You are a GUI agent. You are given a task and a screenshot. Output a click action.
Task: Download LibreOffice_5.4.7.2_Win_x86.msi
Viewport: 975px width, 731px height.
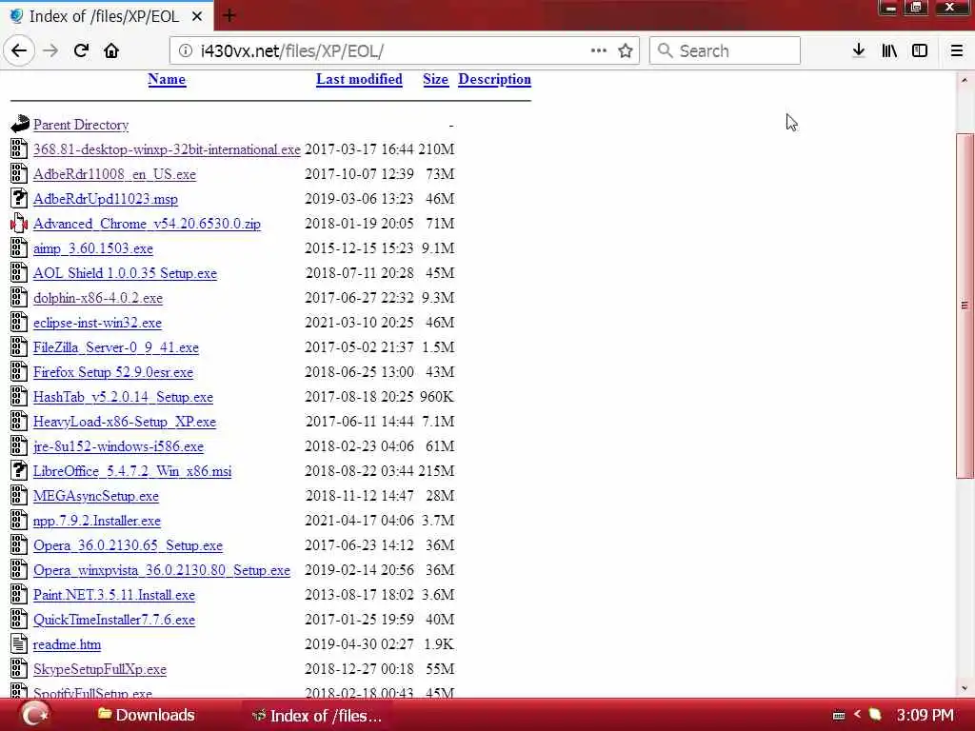tap(132, 471)
